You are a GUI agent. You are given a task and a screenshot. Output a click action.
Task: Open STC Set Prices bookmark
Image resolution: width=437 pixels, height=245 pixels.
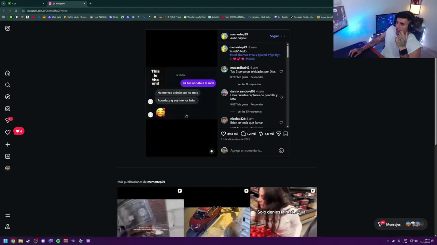pyautogui.click(x=173, y=17)
